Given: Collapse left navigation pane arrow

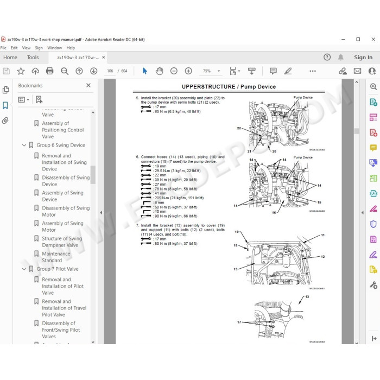Looking at the screenshot, I should click(x=101, y=213).
